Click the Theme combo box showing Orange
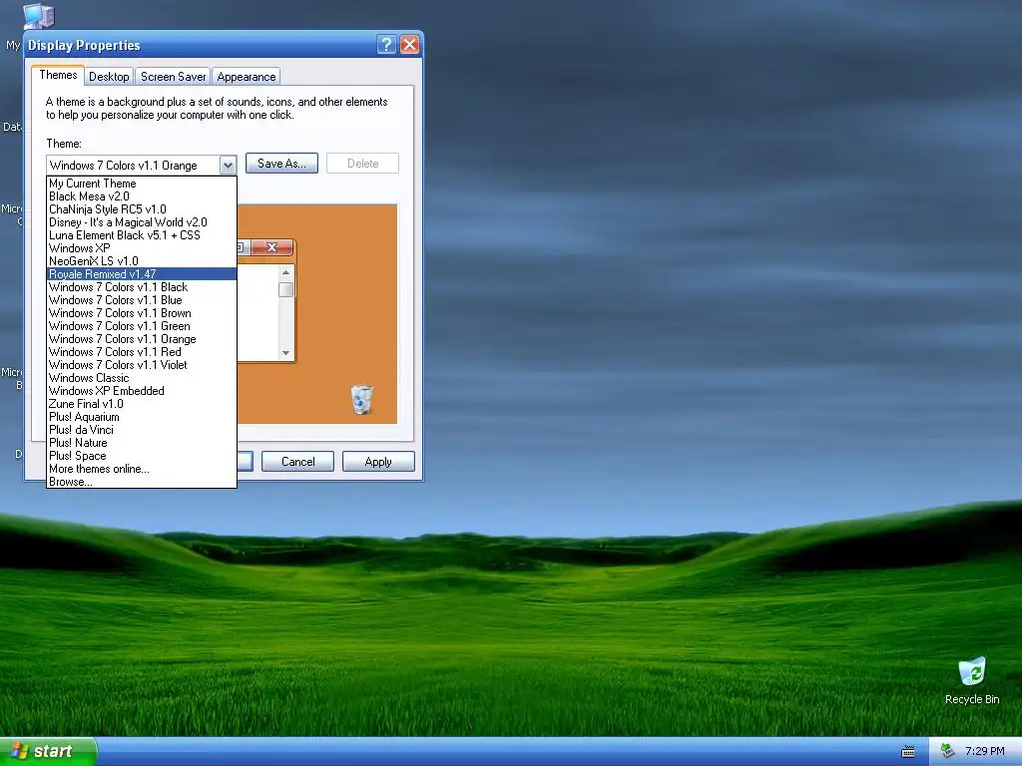 [142, 165]
